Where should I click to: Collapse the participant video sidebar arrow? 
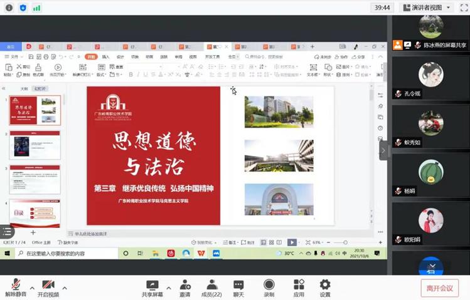383,150
